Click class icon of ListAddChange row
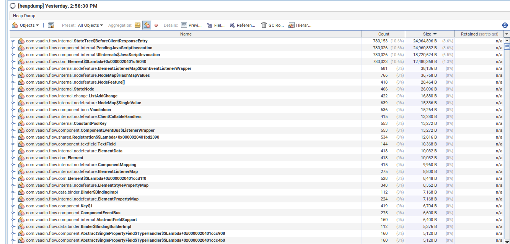 (x=21, y=96)
